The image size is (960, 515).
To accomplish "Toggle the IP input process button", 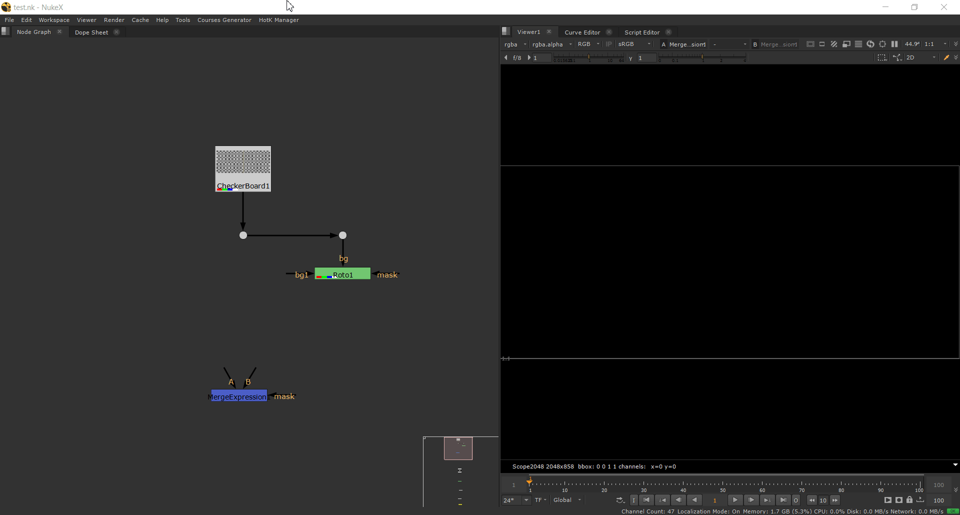I will point(608,44).
